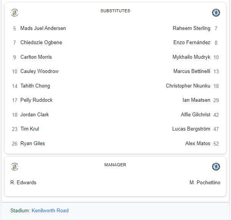Click the Luton Town crest in Substitutes
231x220 pixels.
click(x=15, y=13)
